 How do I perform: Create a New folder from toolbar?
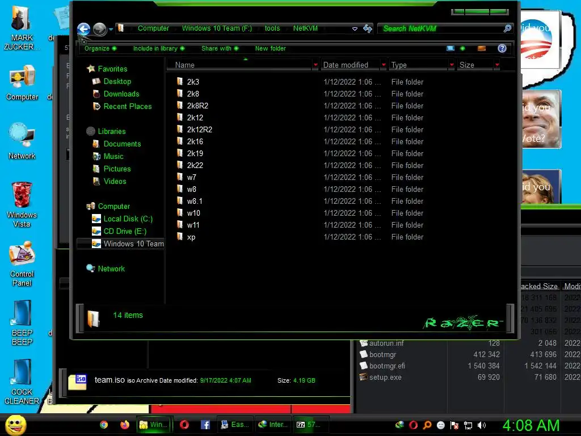[271, 49]
